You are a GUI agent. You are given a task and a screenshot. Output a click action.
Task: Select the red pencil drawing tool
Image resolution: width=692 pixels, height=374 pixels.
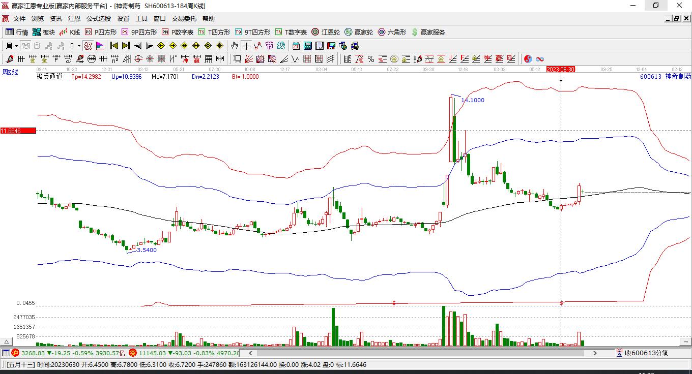click(10, 59)
